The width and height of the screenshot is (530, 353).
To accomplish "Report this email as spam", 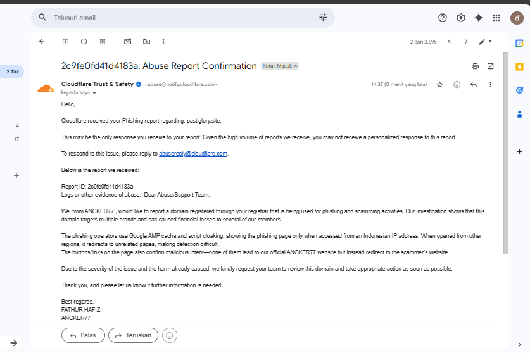I will click(x=84, y=42).
